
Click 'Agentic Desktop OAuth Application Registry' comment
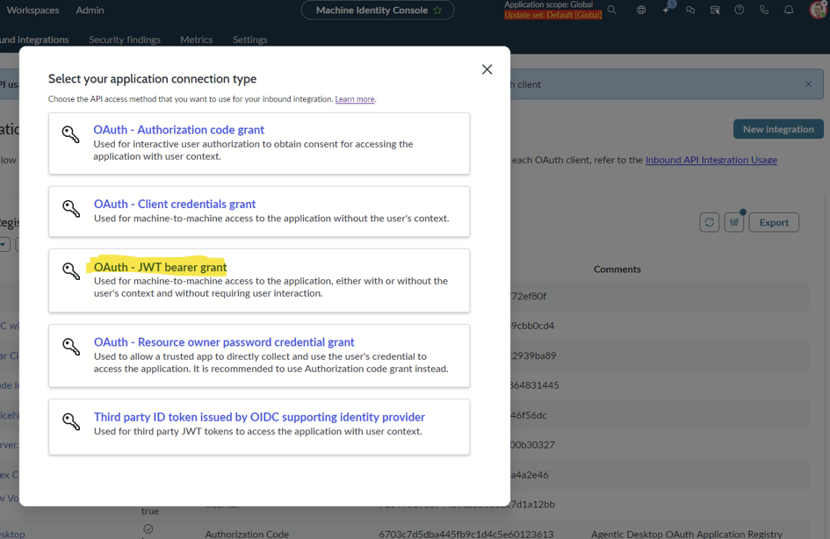[687, 535]
